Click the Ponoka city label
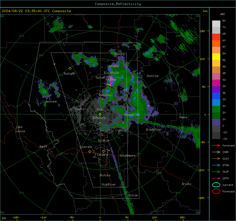 pos(120,54)
